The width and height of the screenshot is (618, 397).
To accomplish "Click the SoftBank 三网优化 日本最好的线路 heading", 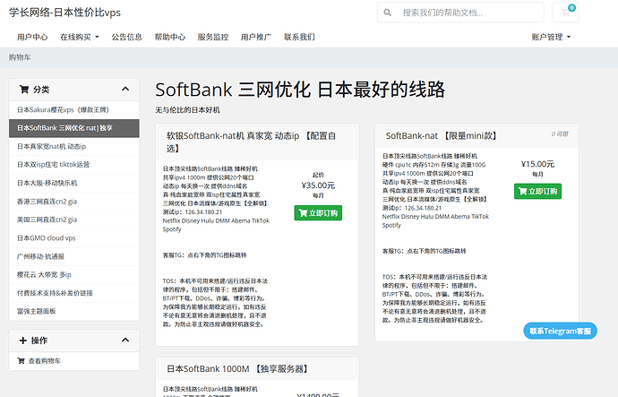I will pyautogui.click(x=300, y=90).
